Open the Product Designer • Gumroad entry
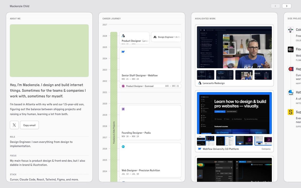301x188 pixels. 150,86
